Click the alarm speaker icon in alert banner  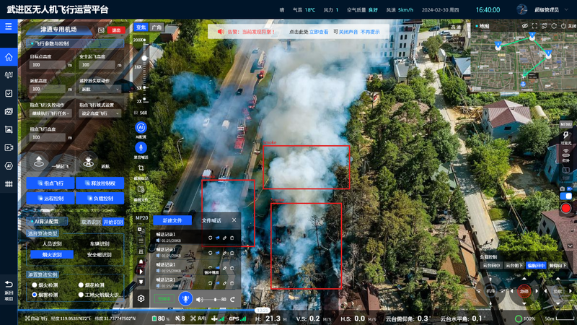(221, 32)
